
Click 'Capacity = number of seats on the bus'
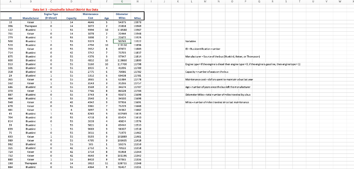[206, 72]
